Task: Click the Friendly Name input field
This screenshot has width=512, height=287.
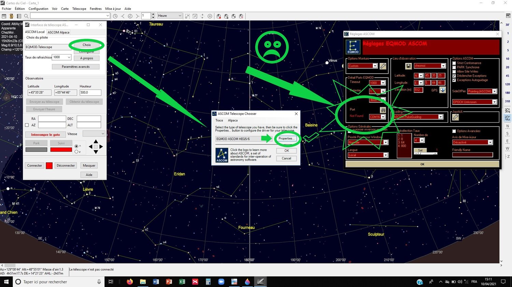Action: (472, 155)
